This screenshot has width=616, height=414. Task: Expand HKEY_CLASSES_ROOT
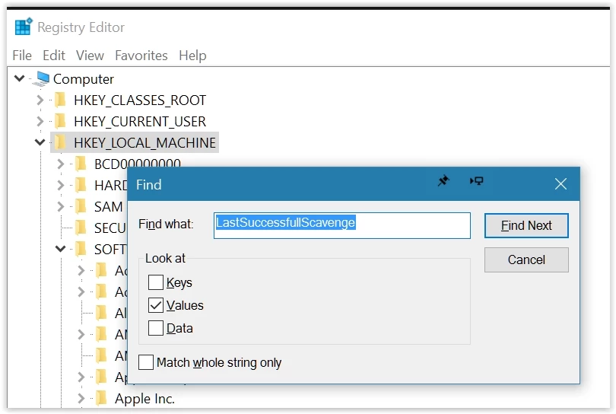pos(40,100)
